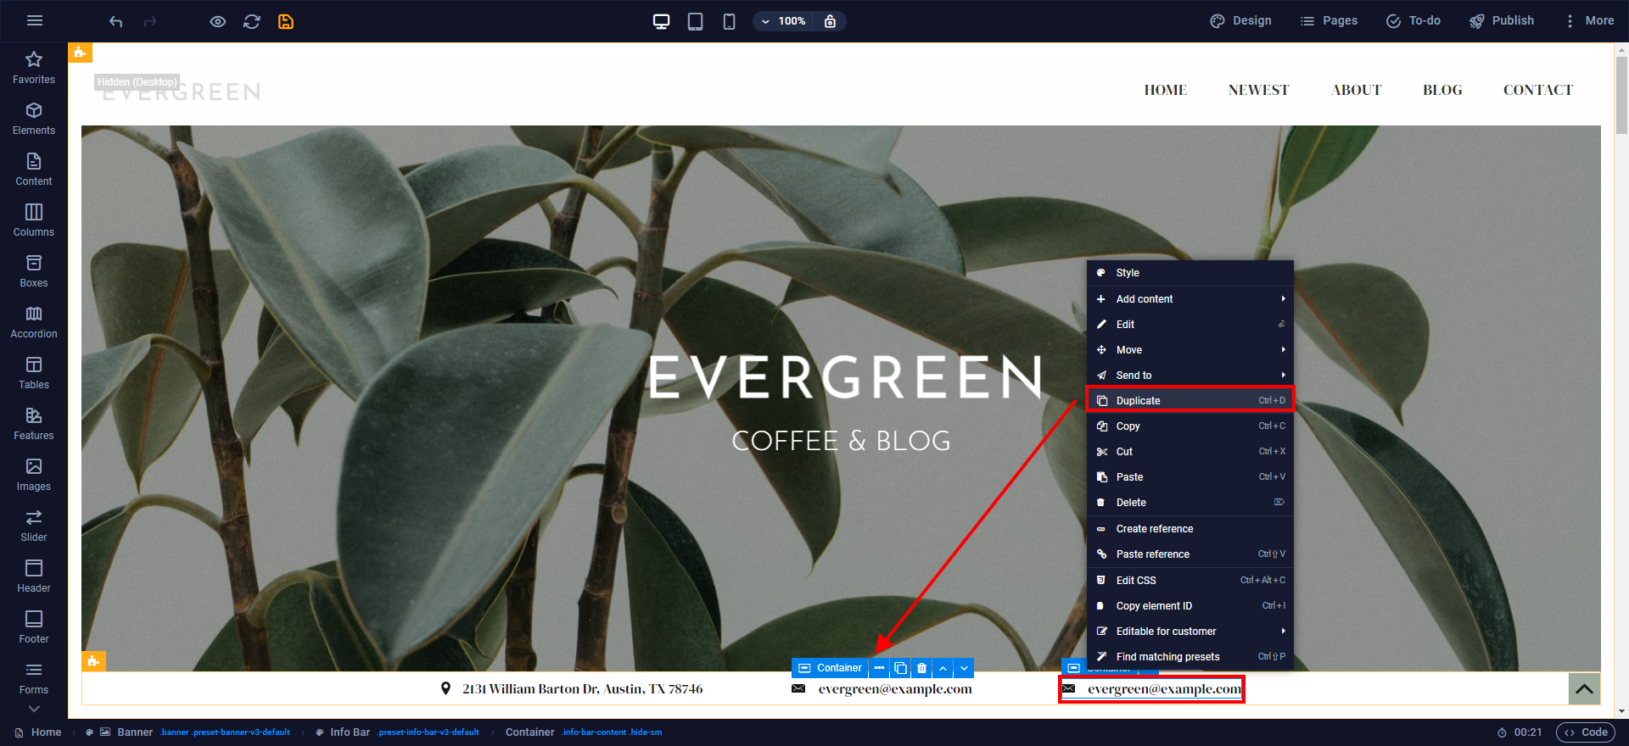The height and width of the screenshot is (746, 1629).
Task: Click the CONTACT navigation link
Action: tap(1537, 90)
